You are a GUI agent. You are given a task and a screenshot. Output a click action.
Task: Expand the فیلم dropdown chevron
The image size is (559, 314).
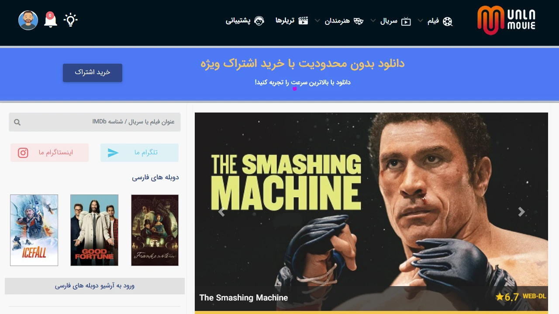click(x=420, y=20)
